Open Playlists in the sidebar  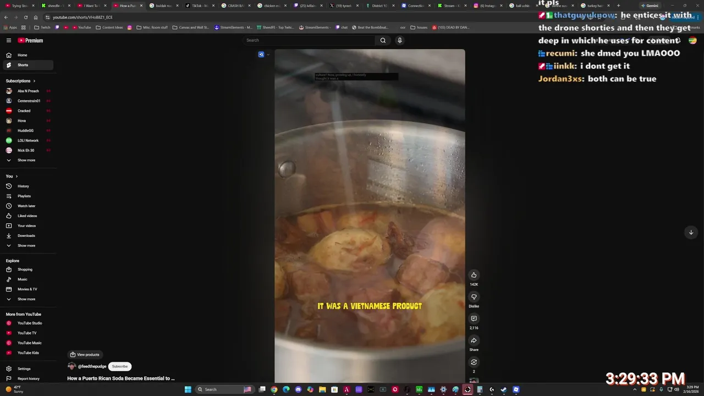point(27,196)
